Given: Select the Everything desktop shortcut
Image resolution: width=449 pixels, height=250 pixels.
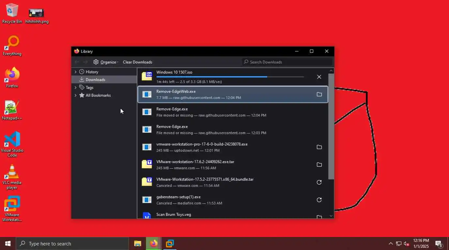Looking at the screenshot, I should (12, 46).
